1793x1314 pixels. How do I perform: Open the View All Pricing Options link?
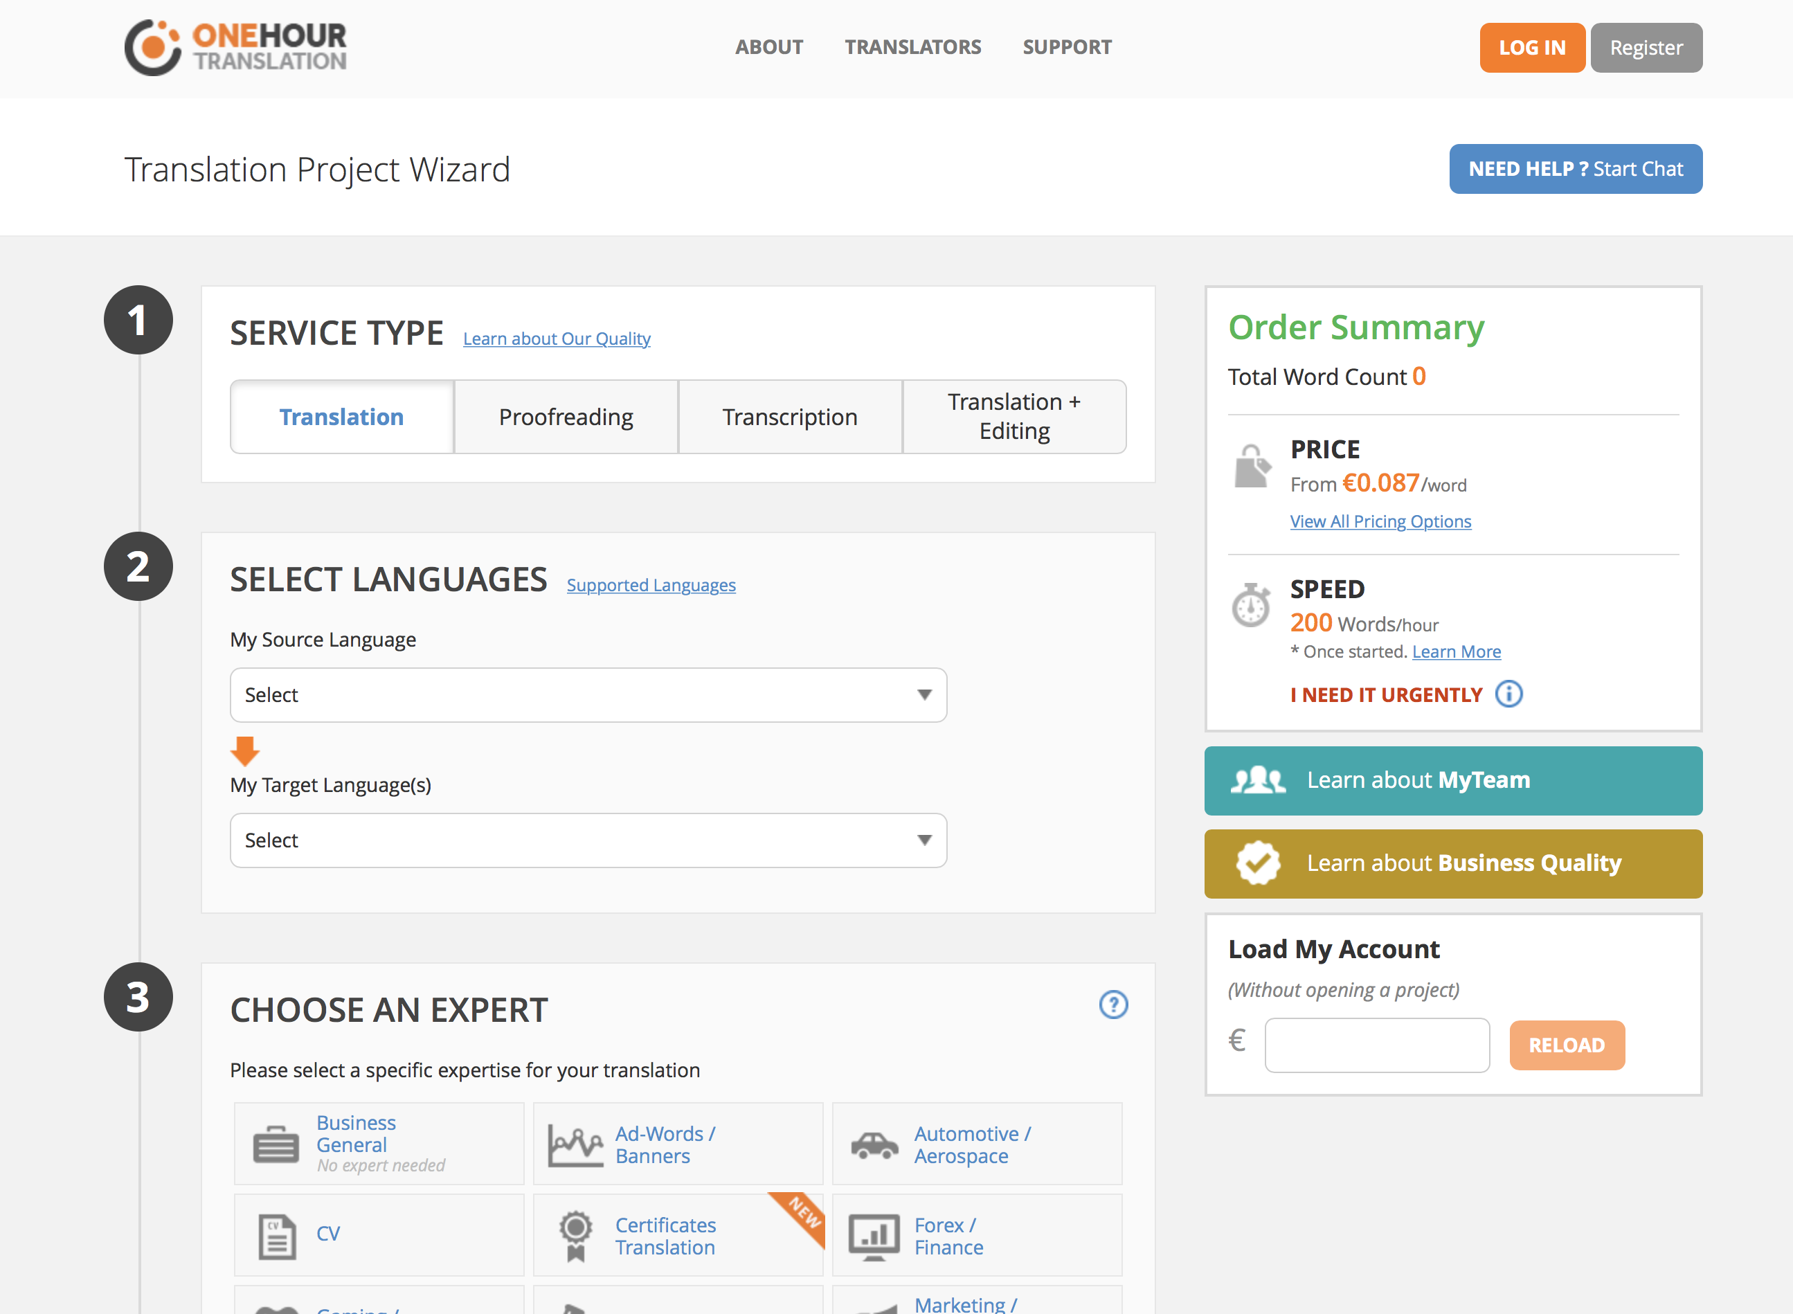(x=1380, y=522)
